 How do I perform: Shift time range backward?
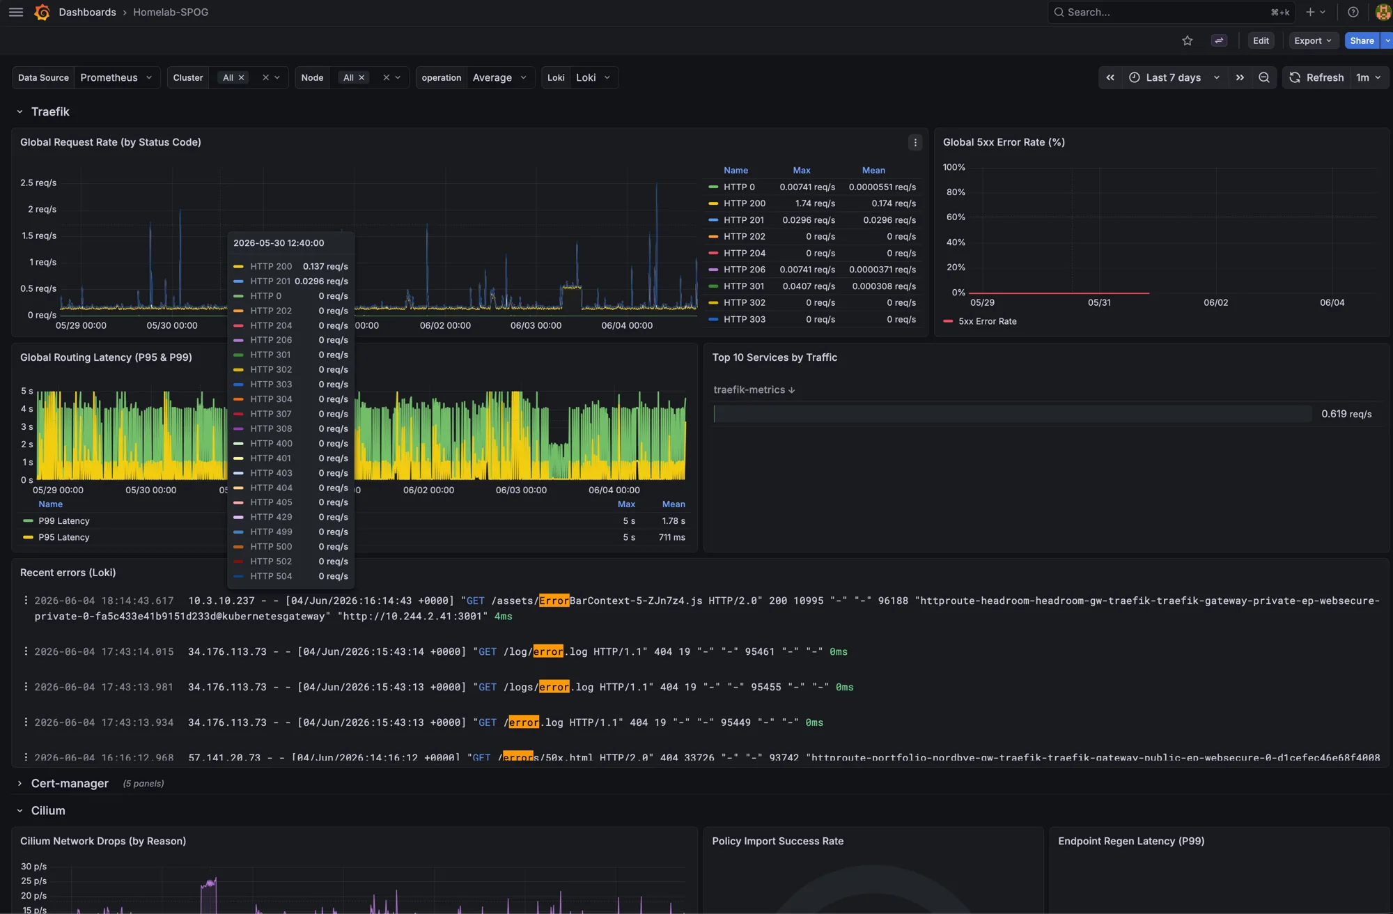click(x=1110, y=77)
